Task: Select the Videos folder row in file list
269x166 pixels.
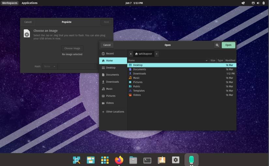Action: 182,95
